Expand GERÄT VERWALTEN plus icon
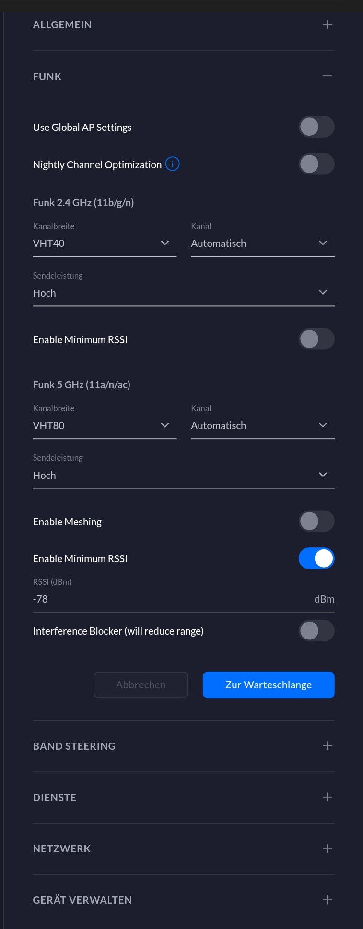The height and width of the screenshot is (929, 363). pyautogui.click(x=327, y=900)
